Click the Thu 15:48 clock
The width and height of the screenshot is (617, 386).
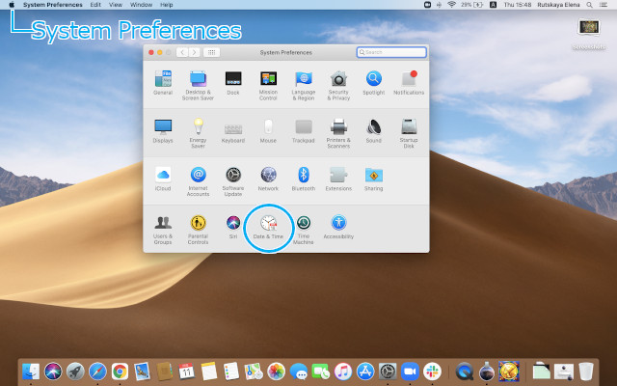518,5
